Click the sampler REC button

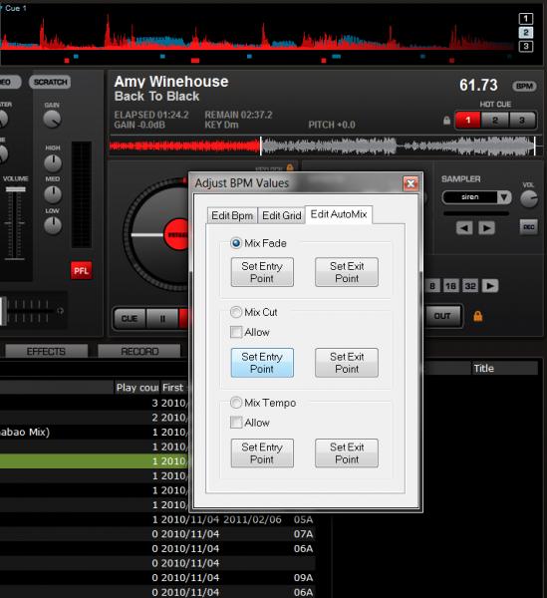click(528, 227)
